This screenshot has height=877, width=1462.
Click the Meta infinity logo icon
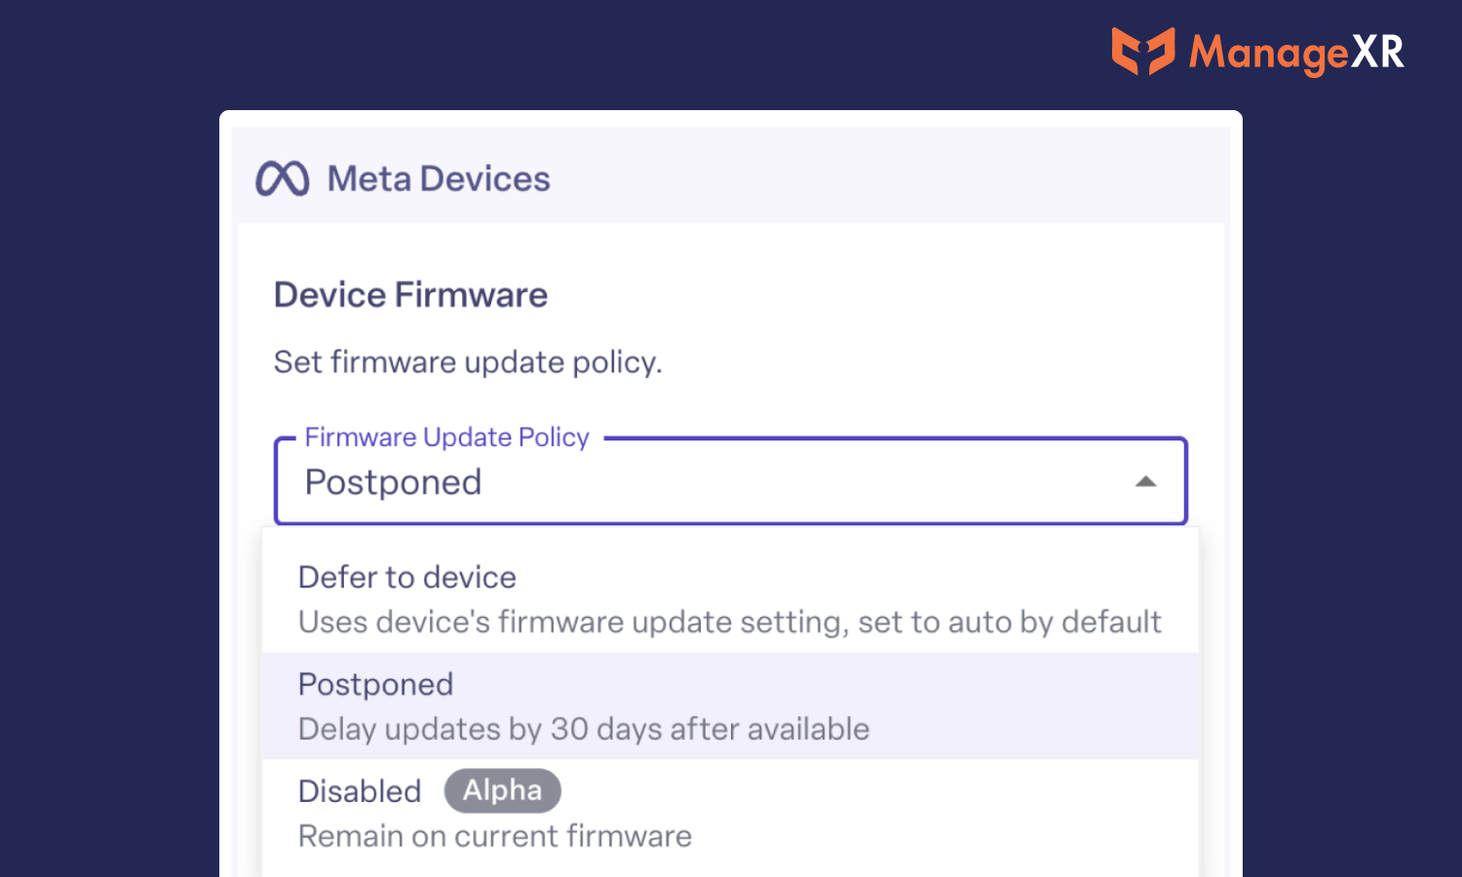(x=283, y=179)
